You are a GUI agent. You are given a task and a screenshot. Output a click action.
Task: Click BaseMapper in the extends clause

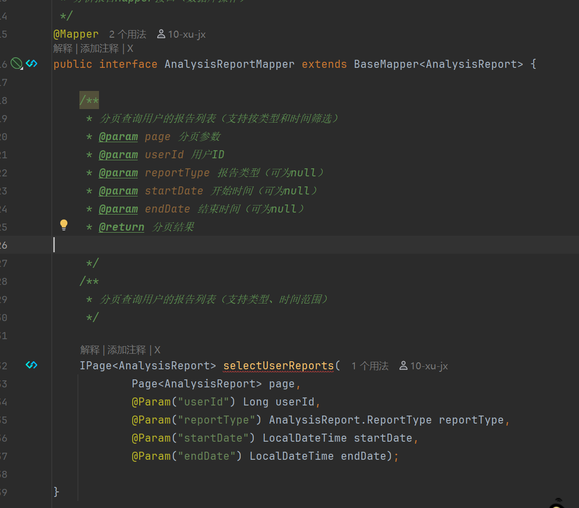tap(386, 64)
